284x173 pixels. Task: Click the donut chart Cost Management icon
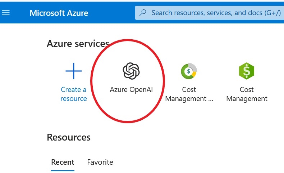click(189, 71)
